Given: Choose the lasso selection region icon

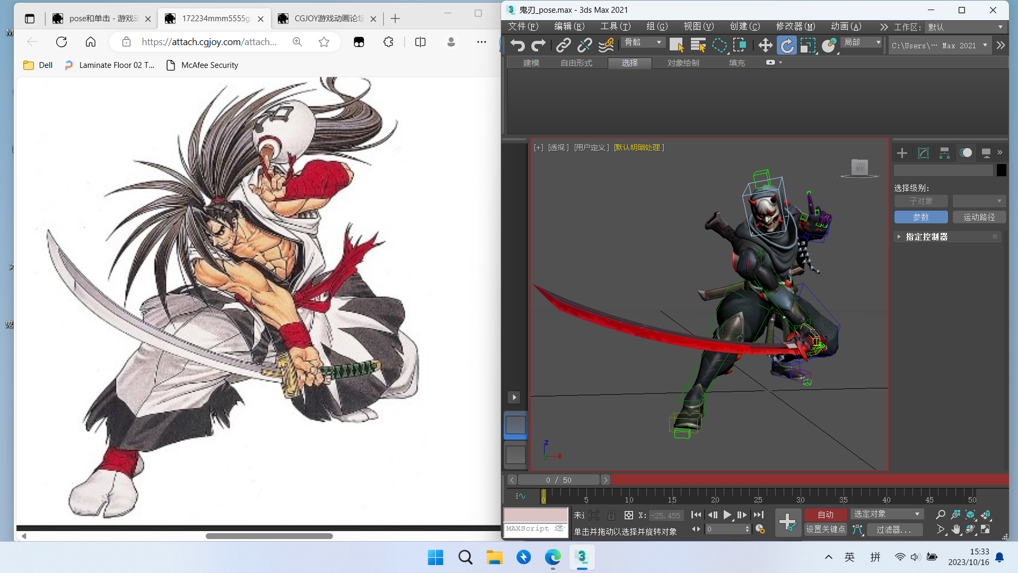Looking at the screenshot, I should (x=719, y=46).
